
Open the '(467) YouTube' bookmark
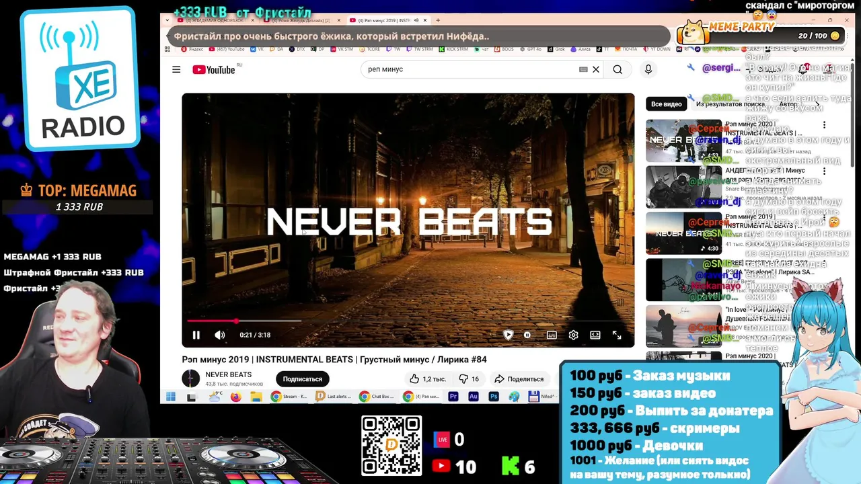[x=227, y=49]
